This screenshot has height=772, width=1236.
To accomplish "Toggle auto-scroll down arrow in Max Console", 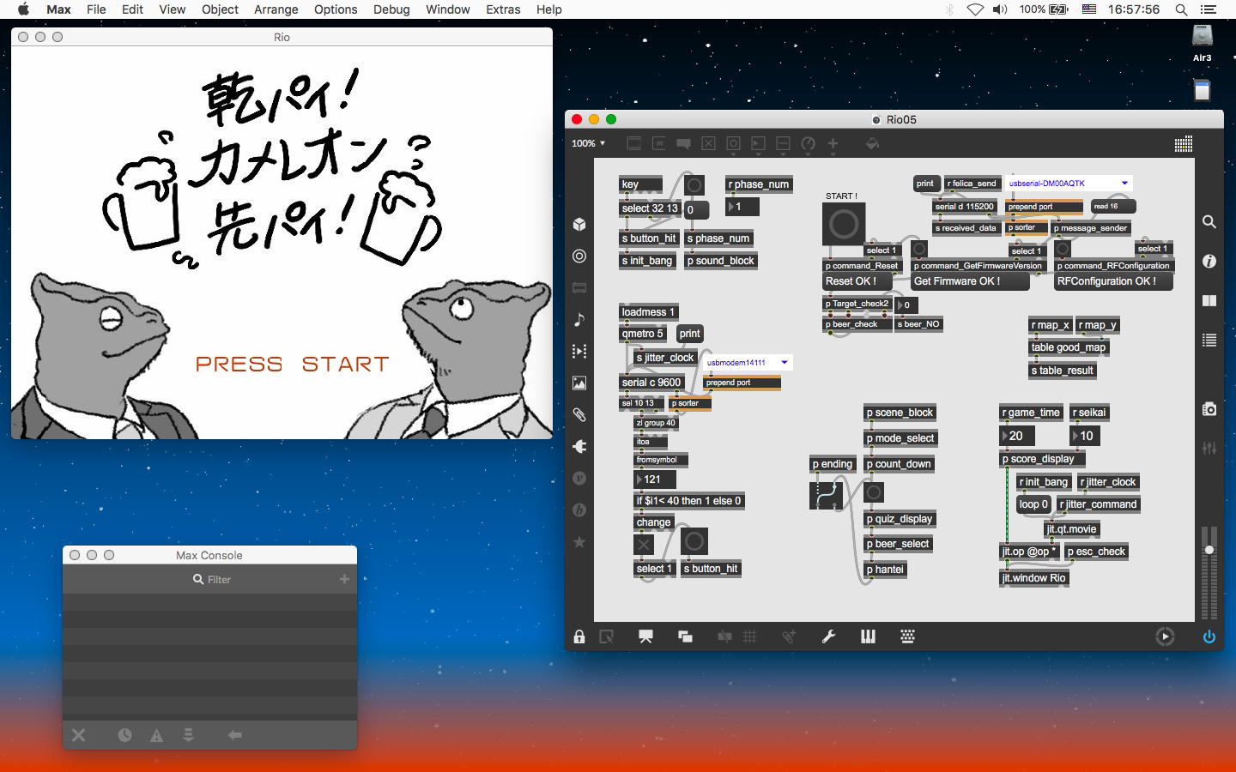I will (x=188, y=735).
